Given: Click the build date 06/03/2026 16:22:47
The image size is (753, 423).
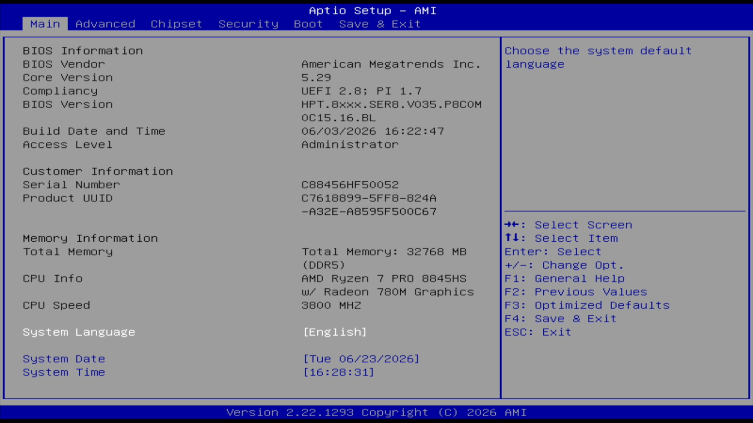Looking at the screenshot, I should point(372,131).
